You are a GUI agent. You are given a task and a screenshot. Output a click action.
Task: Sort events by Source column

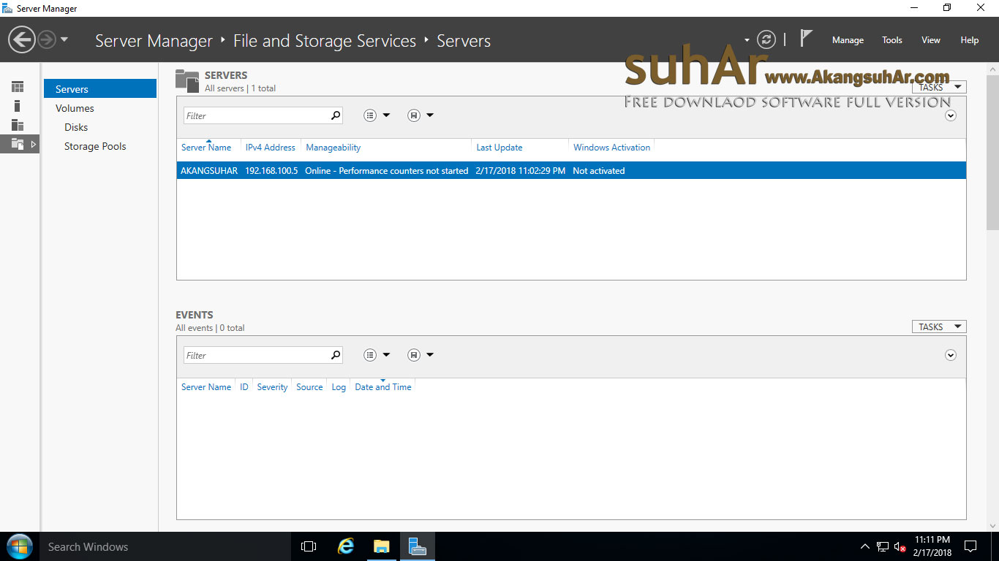click(x=309, y=387)
